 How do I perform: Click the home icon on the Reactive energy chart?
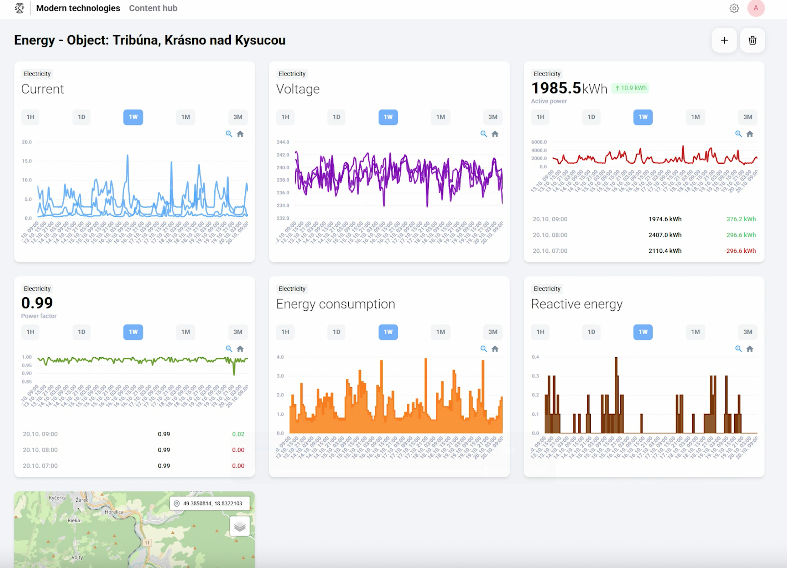(750, 349)
